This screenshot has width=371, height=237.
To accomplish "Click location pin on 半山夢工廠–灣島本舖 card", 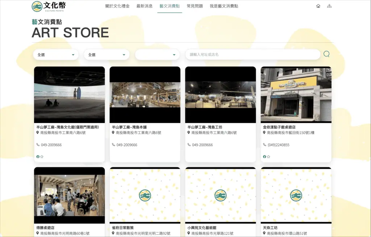I will 113,132.
